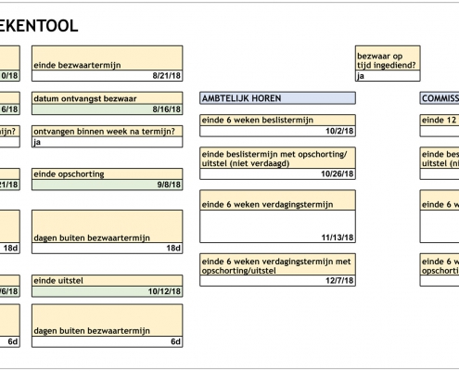This screenshot has width=459, height=371.
Task: Select the 12/7/18 verdagingstermijn met opschorting cell
Action: point(277,281)
